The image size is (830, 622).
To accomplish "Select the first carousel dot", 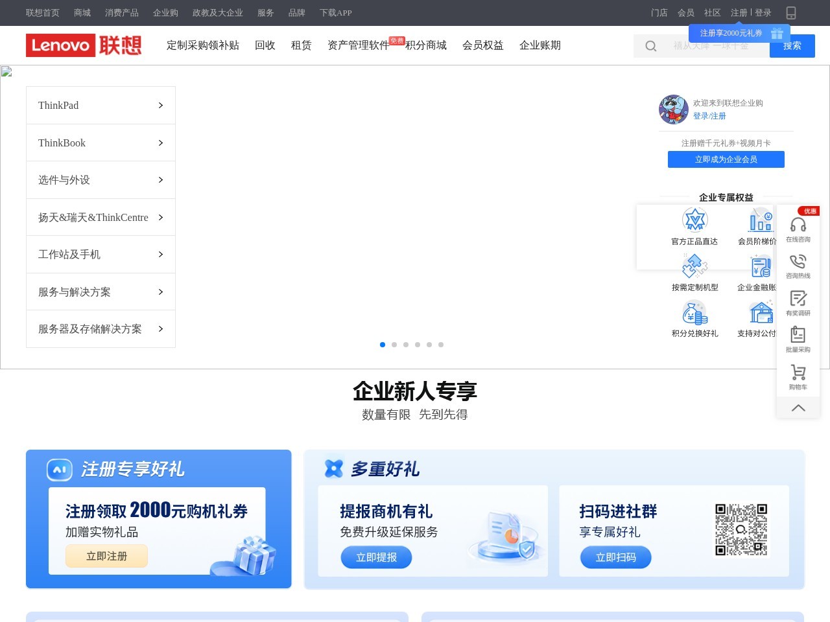I will 383,345.
